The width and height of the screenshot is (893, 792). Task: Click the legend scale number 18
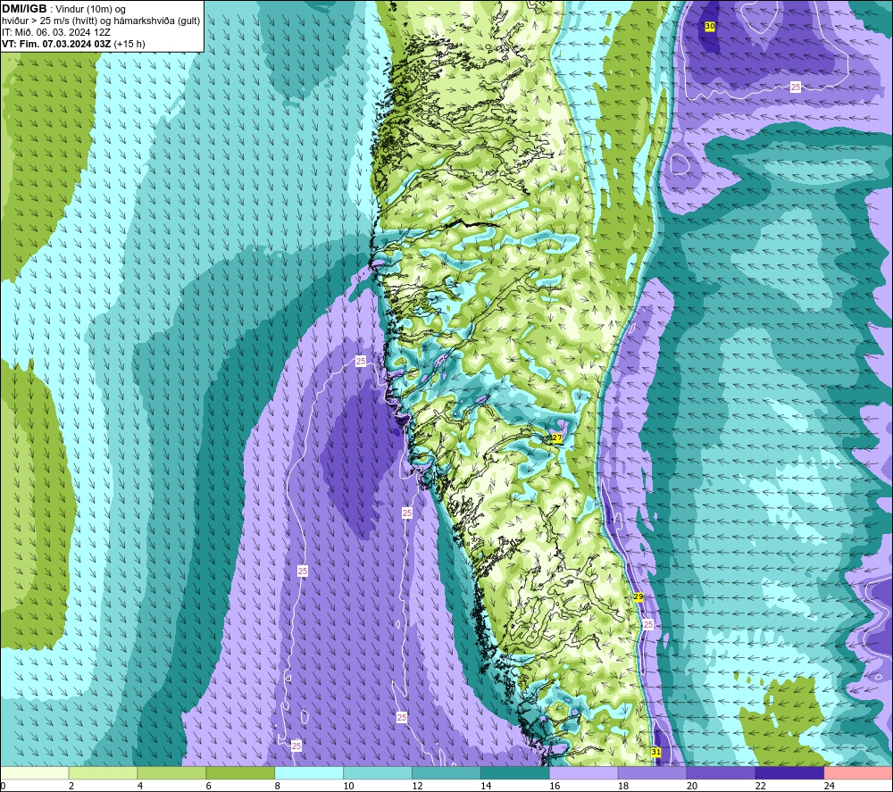(x=623, y=786)
